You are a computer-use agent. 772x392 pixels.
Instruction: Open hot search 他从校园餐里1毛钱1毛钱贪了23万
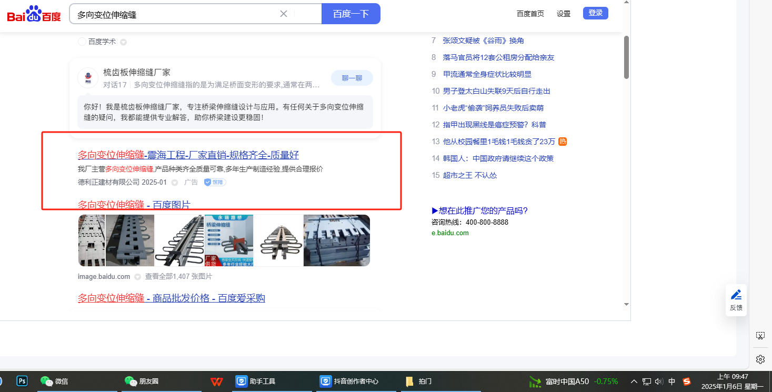point(499,142)
